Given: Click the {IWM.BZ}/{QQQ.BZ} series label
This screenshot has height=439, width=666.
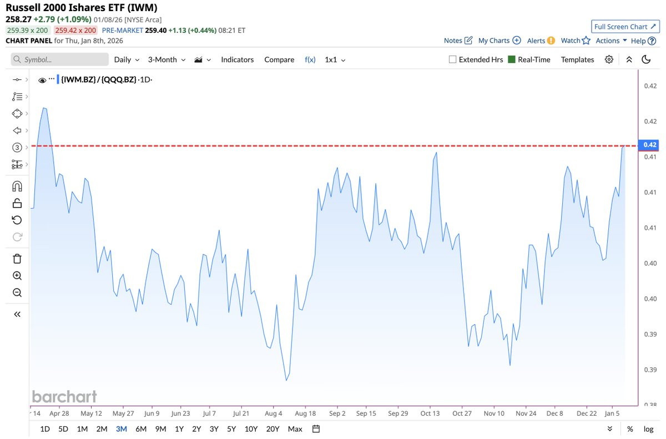Looking at the screenshot, I should pyautogui.click(x=99, y=80).
